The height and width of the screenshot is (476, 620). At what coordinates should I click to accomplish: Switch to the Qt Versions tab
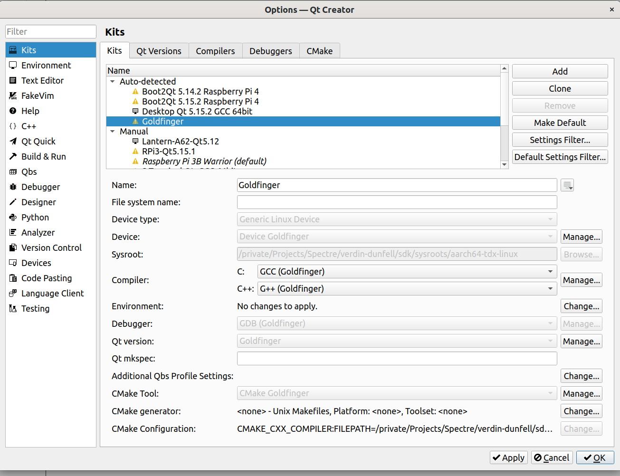coord(159,50)
